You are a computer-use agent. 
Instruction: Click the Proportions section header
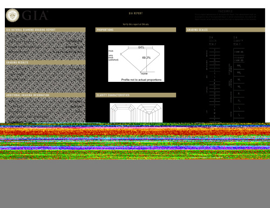pos(136,30)
